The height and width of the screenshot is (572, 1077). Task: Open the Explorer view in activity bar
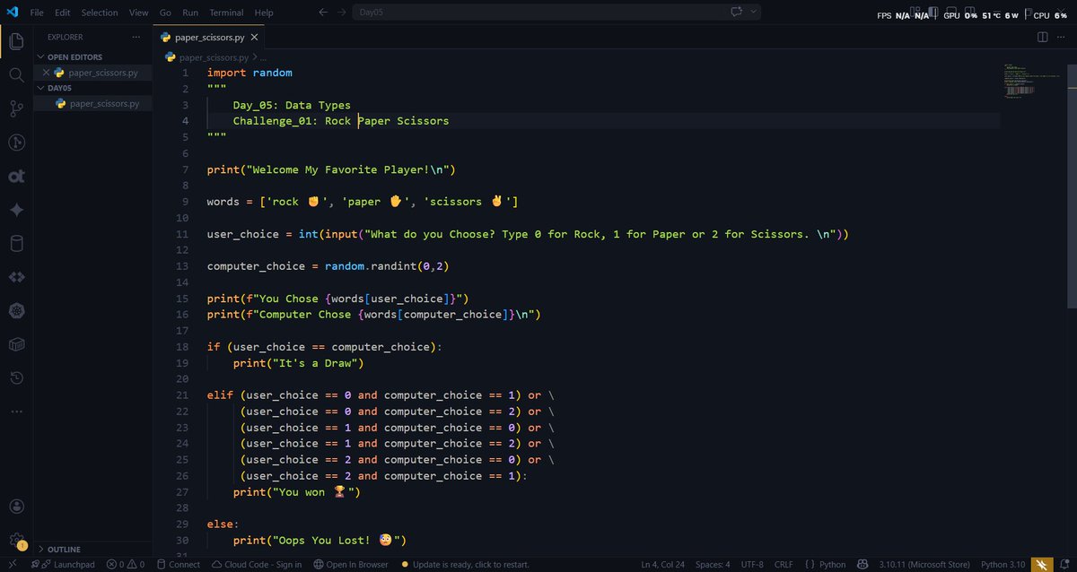pos(16,41)
